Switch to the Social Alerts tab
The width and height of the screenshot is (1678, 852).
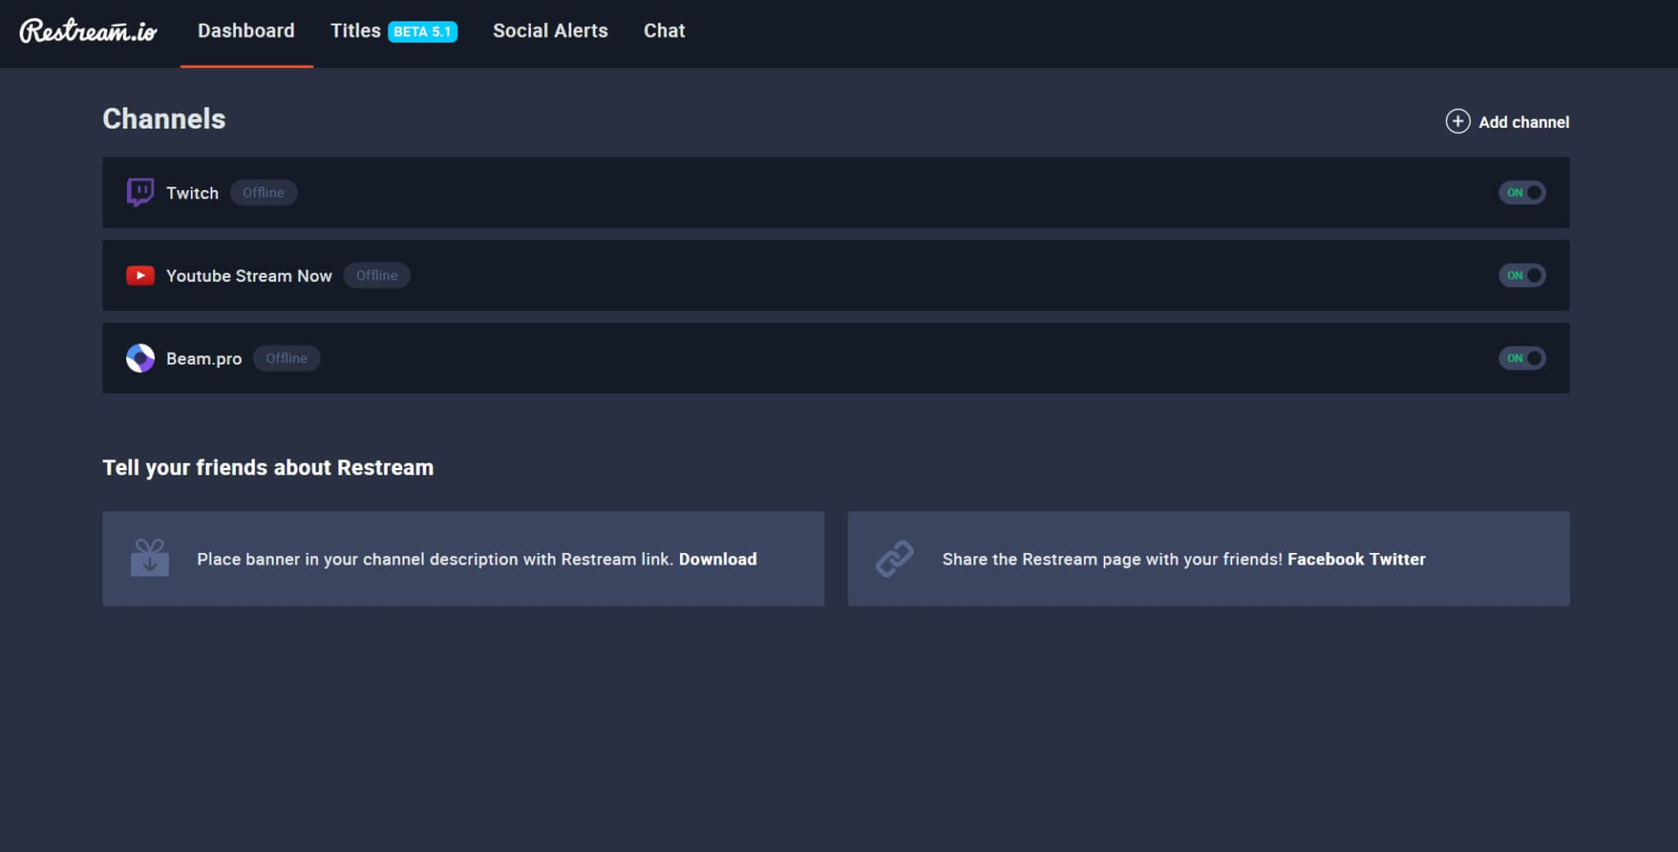(x=551, y=31)
